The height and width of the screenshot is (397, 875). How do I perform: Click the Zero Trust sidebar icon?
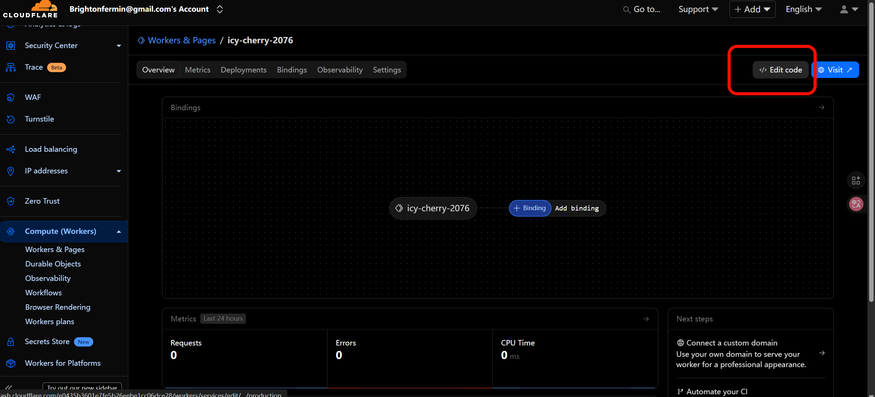tap(11, 201)
